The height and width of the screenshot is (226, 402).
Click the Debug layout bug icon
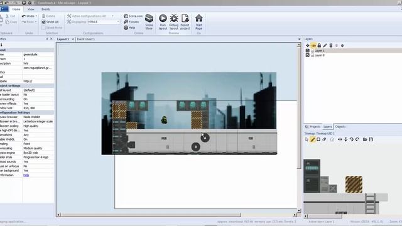pyautogui.click(x=174, y=18)
